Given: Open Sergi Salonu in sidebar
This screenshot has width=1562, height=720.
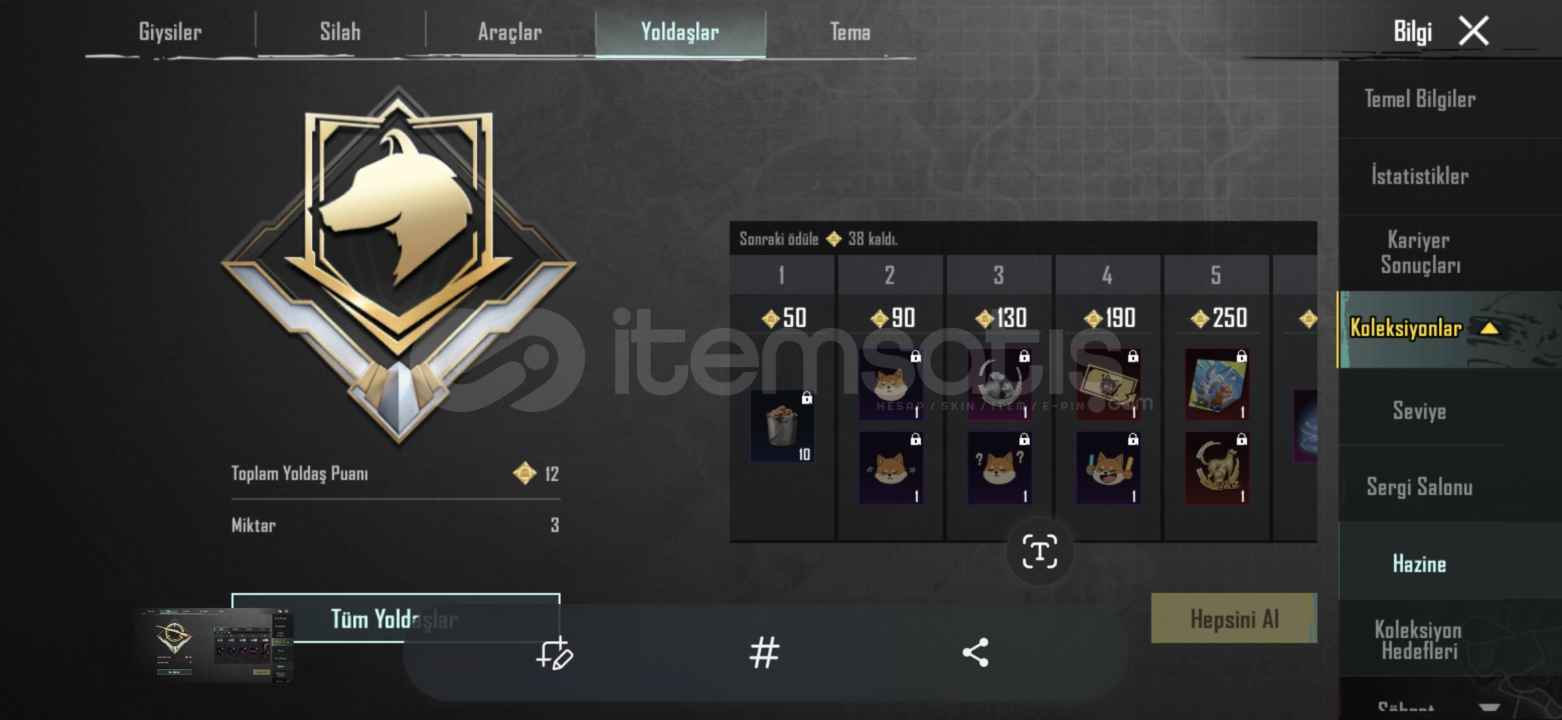Looking at the screenshot, I should pyautogui.click(x=1419, y=487).
